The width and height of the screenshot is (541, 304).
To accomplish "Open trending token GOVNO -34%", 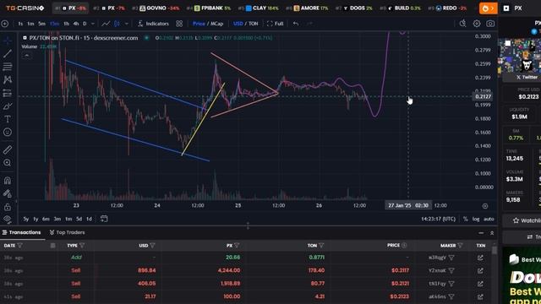I will [156, 8].
